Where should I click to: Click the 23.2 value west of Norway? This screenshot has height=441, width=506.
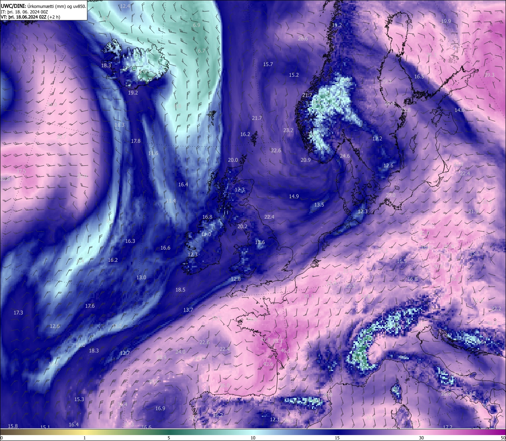(x=288, y=130)
